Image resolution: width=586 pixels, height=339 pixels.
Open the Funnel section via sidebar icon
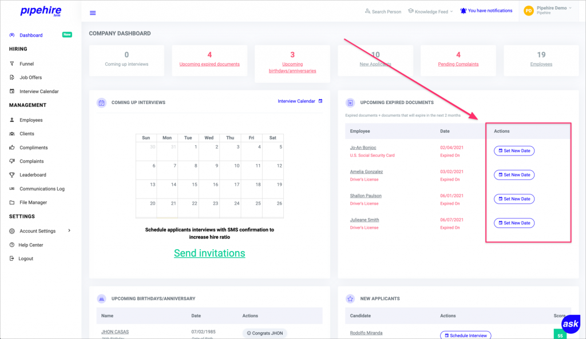(13, 63)
